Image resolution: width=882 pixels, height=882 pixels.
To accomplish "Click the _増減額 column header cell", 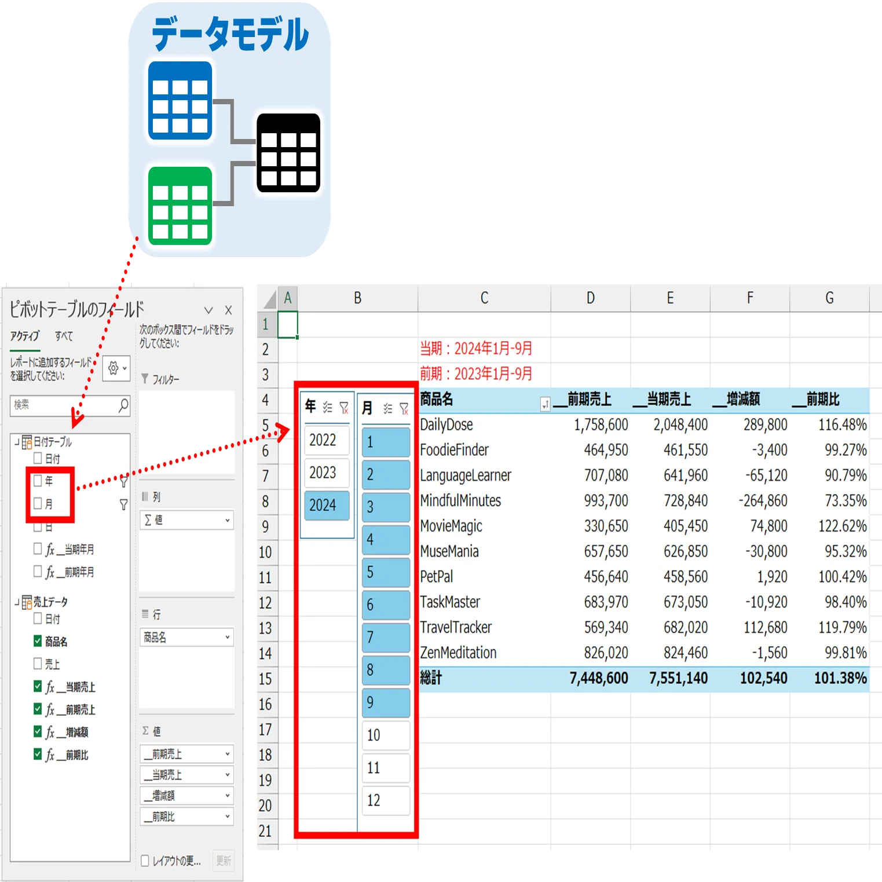I will coord(750,400).
